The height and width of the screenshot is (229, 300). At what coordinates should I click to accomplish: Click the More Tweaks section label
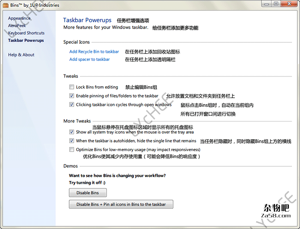(77, 121)
